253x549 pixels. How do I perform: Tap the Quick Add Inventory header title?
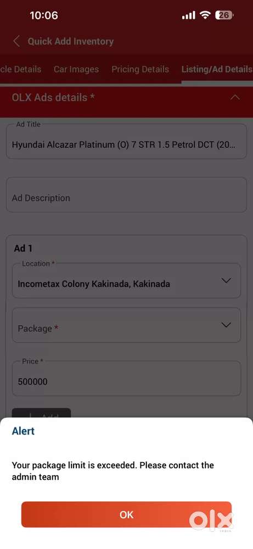click(x=71, y=41)
